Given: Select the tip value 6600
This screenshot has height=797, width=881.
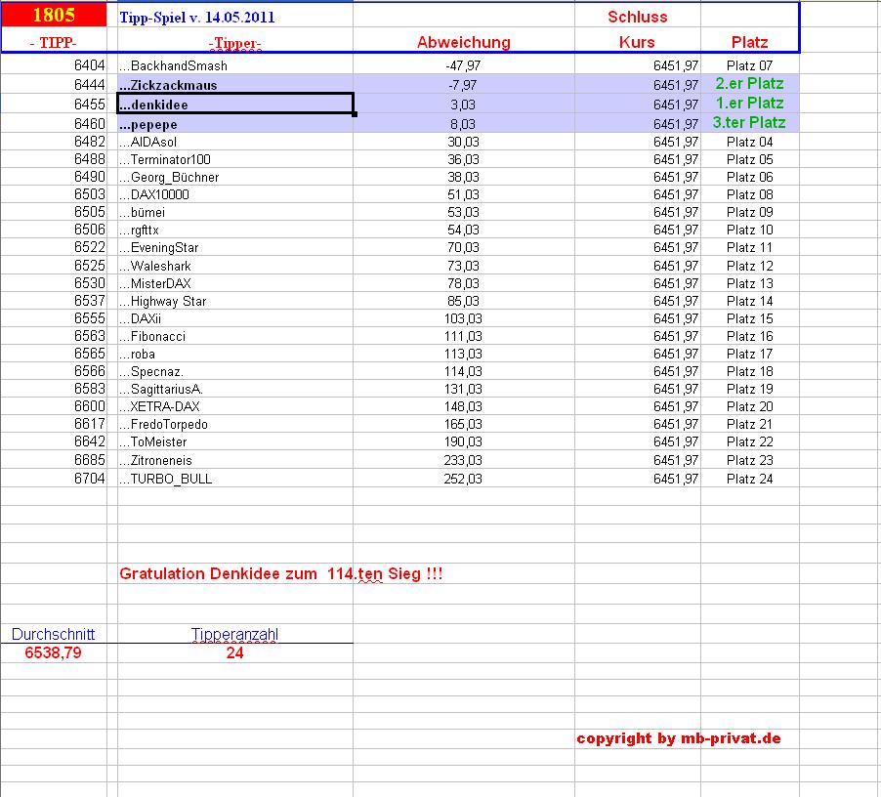Looking at the screenshot, I should point(89,406).
